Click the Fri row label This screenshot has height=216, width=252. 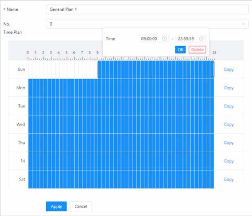click(23, 161)
